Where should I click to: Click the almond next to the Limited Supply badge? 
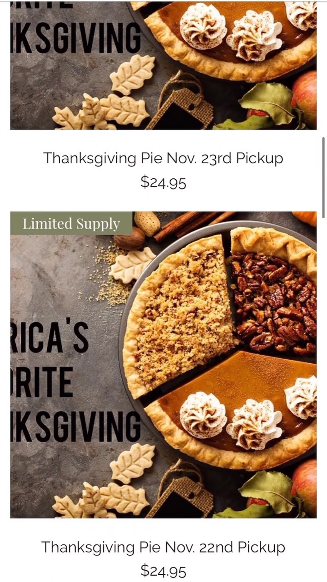click(x=147, y=223)
